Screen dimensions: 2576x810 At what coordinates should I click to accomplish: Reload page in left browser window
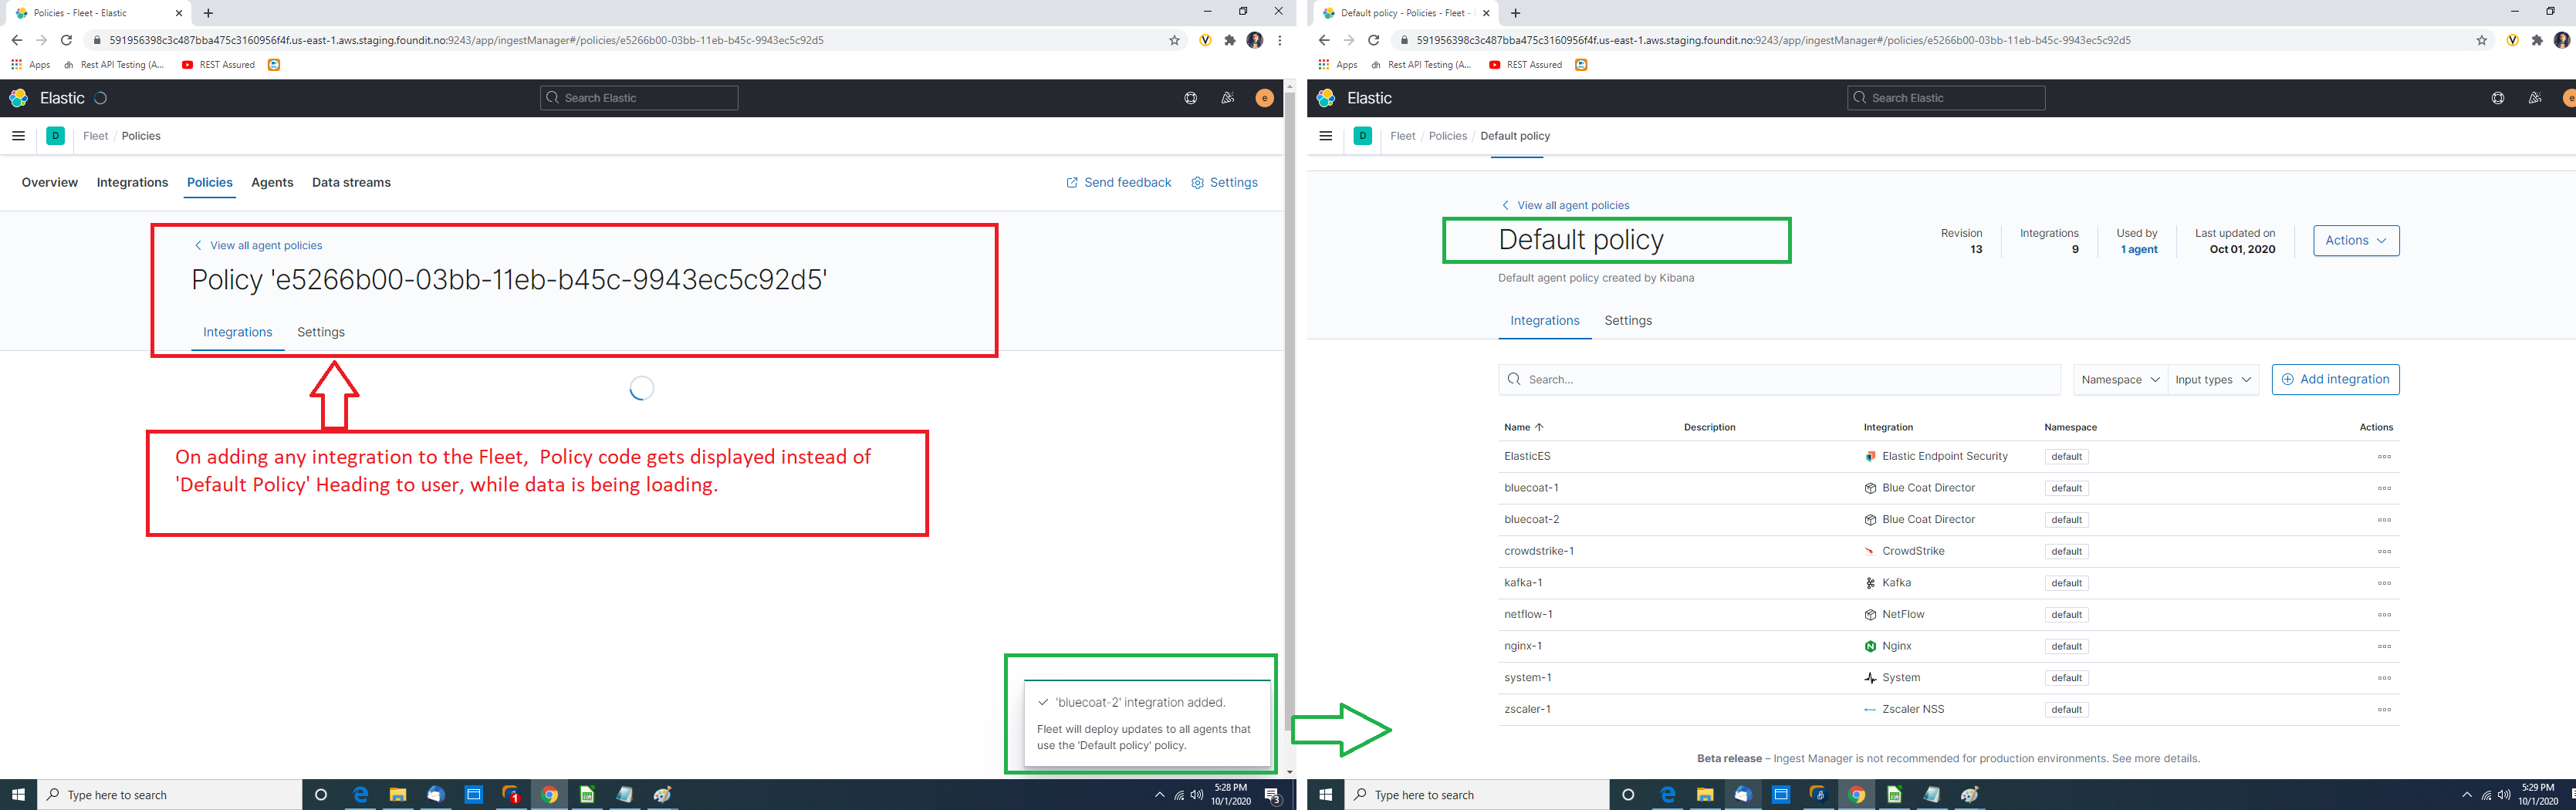coord(66,40)
